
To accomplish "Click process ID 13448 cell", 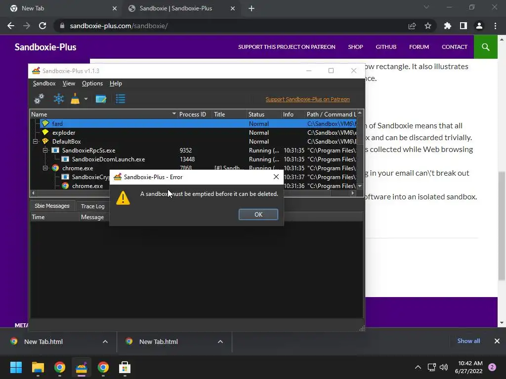I will pyautogui.click(x=187, y=159).
